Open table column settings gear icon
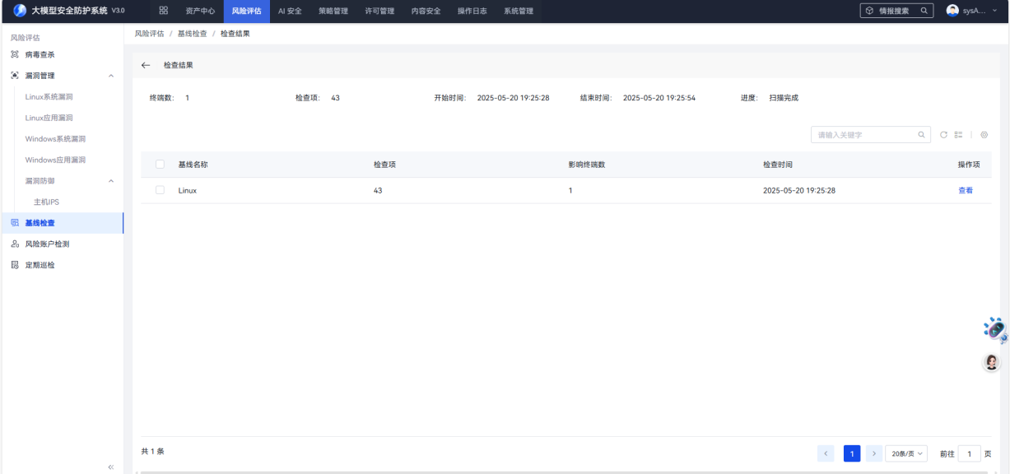 [984, 135]
